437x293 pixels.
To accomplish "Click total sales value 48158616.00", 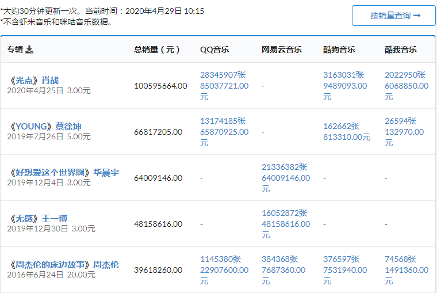I will point(158,224).
